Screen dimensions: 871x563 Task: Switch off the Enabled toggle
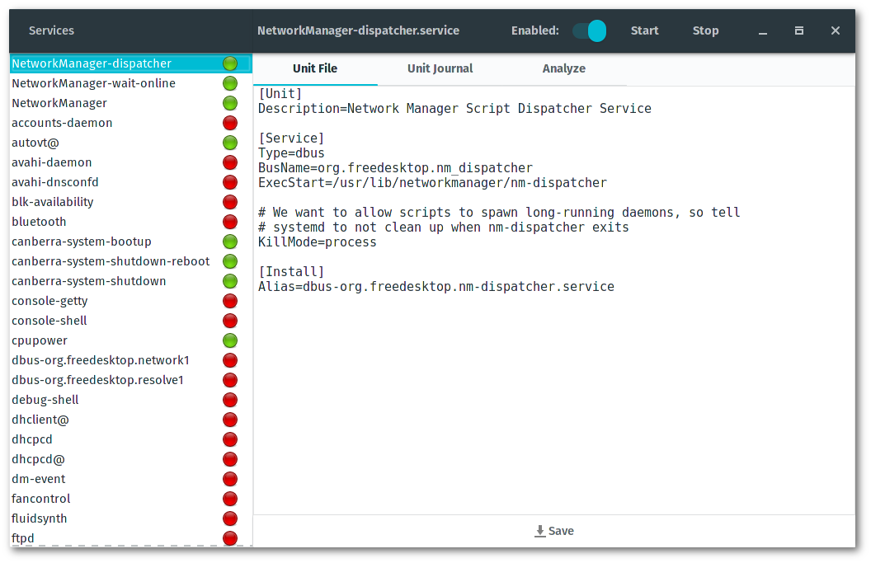588,30
